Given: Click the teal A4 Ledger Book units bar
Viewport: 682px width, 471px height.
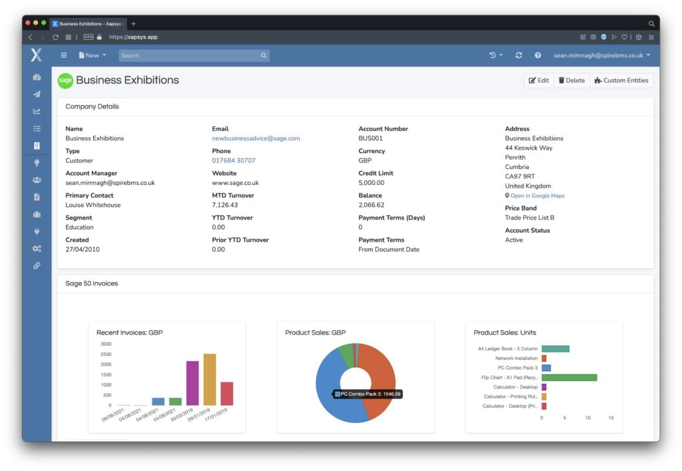Looking at the screenshot, I should pos(555,349).
